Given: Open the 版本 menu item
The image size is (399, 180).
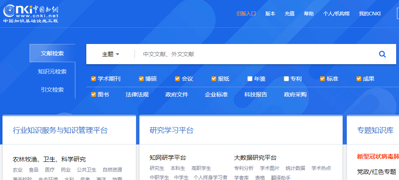Looking at the screenshot, I should tap(270, 14).
